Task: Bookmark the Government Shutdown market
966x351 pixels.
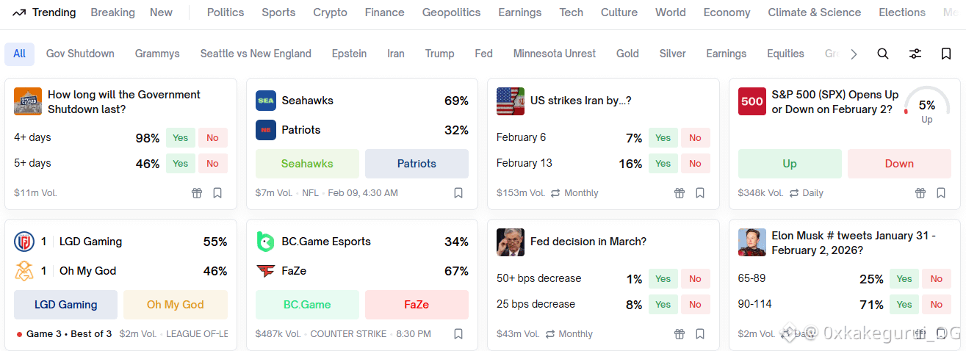Action: 217,193
